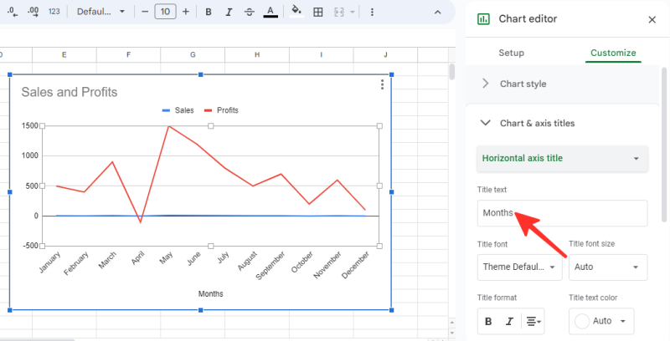The height and width of the screenshot is (341, 670).
Task: Toggle italic in the main toolbar
Action: 228,12
